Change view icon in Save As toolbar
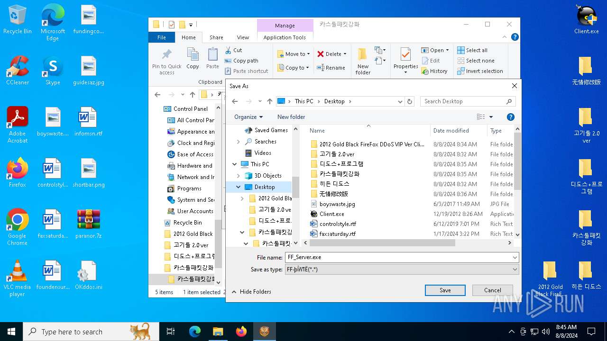This screenshot has height=341, width=607. tap(481, 117)
